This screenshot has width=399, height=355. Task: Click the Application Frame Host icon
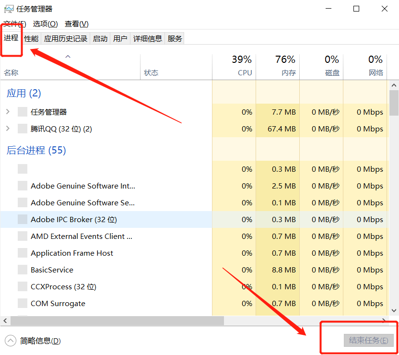[23, 253]
